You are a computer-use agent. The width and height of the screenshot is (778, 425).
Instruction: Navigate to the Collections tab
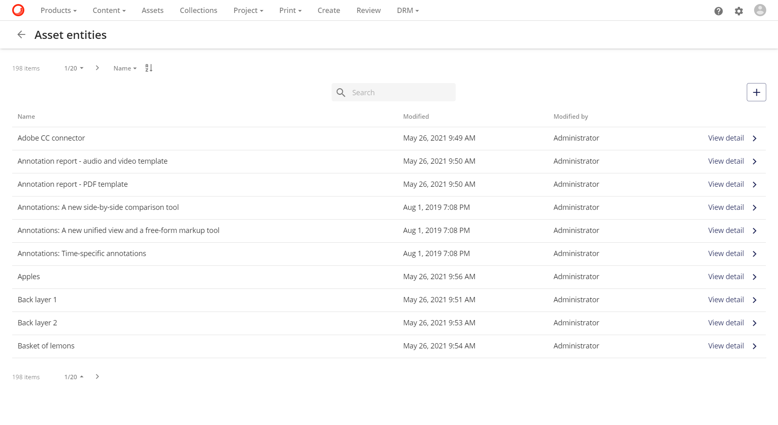[198, 10]
